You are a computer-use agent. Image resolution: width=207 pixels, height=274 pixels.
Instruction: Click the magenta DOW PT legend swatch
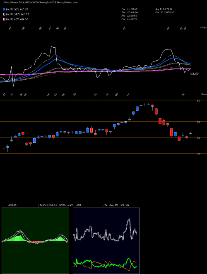tap(5, 19)
